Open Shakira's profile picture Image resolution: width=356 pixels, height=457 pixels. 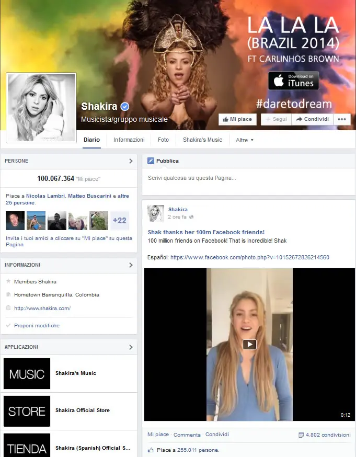(x=41, y=108)
